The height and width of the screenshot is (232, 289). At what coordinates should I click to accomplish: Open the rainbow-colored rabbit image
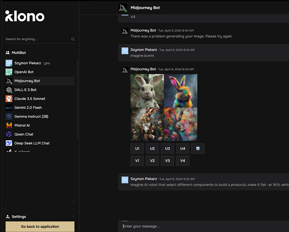tap(180, 91)
